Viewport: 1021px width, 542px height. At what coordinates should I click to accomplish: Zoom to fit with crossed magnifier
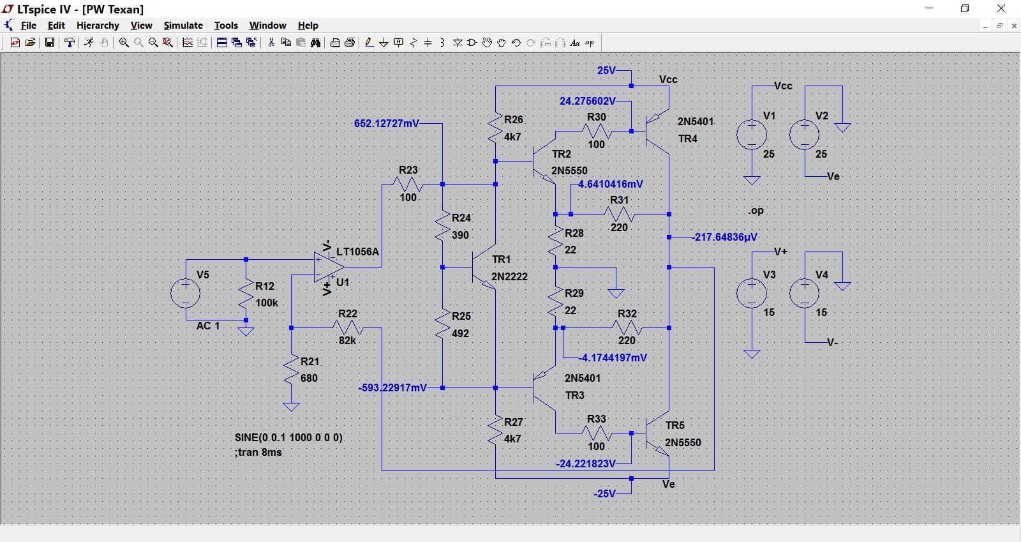pos(168,43)
